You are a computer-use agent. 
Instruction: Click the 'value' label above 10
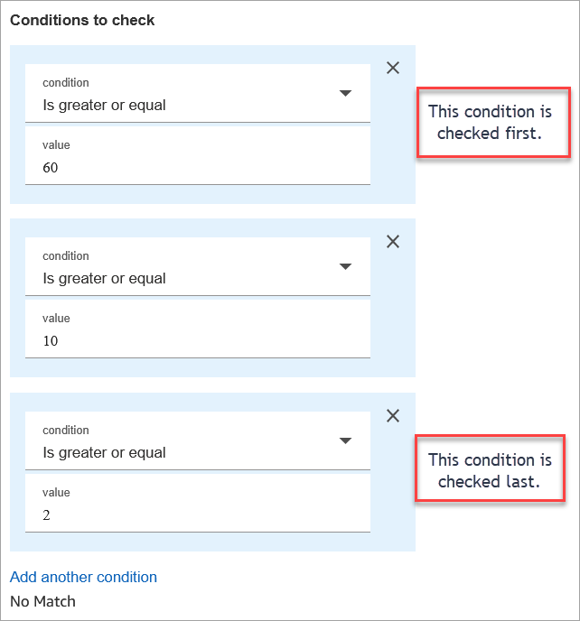tap(56, 318)
